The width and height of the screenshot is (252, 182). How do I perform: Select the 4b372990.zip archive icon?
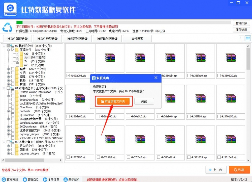tap(80, 139)
